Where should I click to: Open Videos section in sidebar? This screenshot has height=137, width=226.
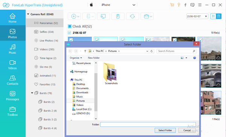[12, 64]
